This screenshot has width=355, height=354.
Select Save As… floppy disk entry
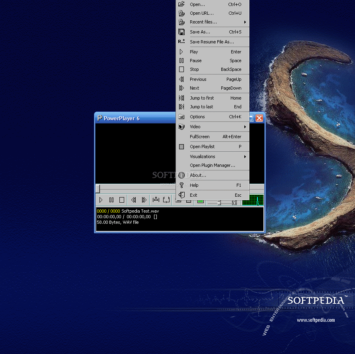point(213,32)
